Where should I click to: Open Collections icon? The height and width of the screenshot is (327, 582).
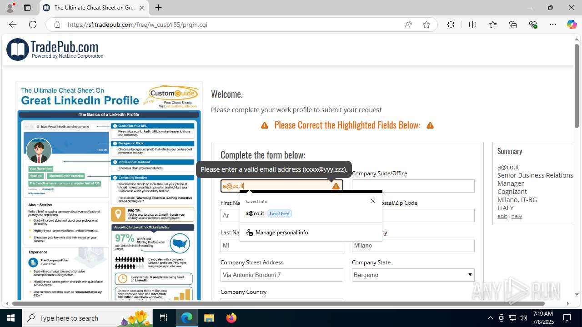click(x=513, y=25)
